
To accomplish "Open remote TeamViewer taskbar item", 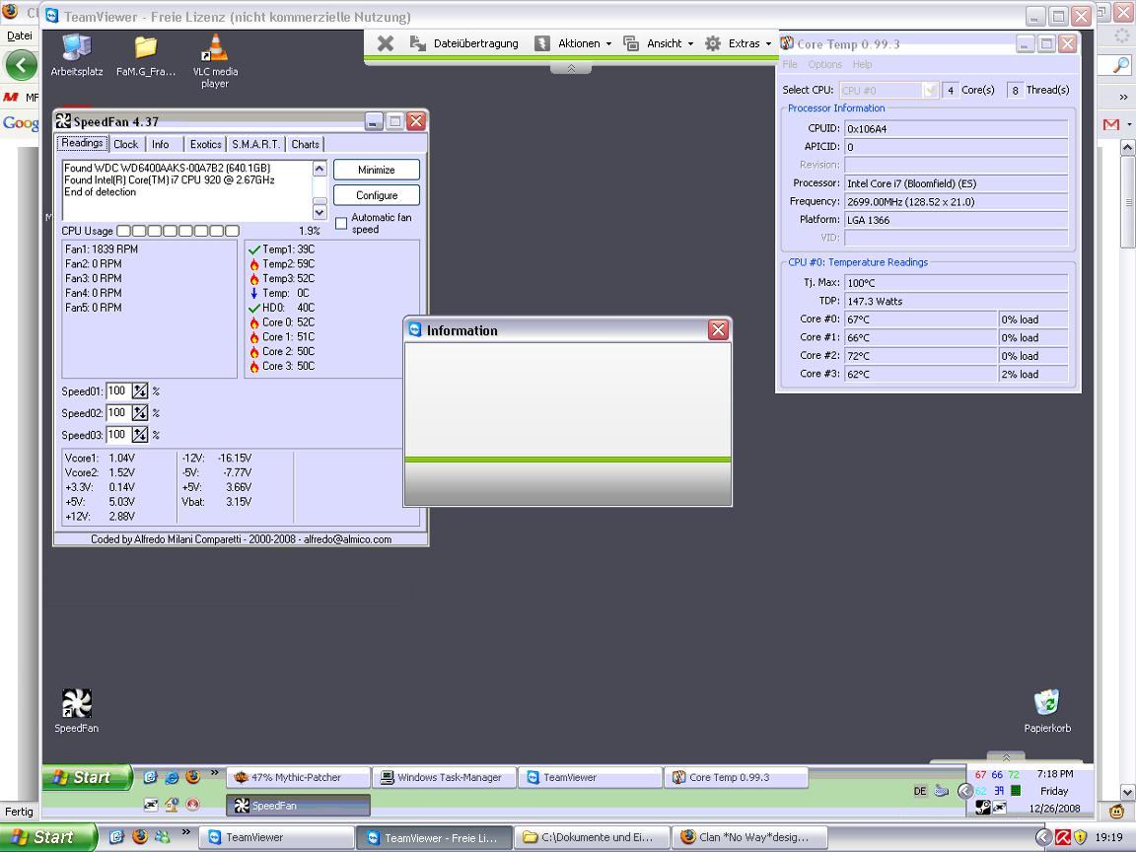I will coord(590,777).
